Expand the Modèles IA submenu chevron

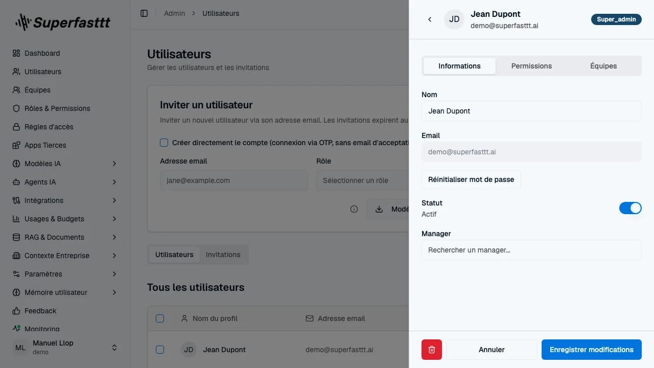(114, 164)
